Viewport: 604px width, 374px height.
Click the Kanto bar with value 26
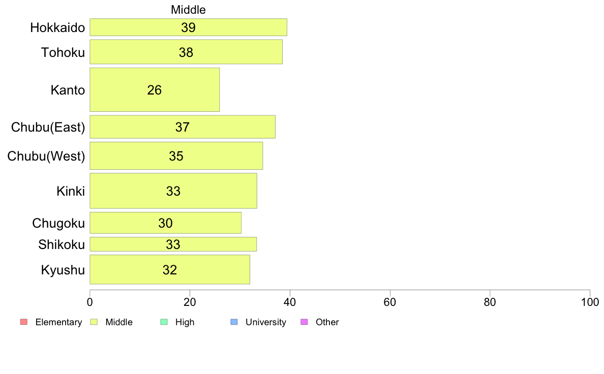click(155, 90)
